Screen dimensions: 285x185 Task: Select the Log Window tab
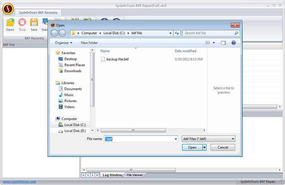point(112,175)
